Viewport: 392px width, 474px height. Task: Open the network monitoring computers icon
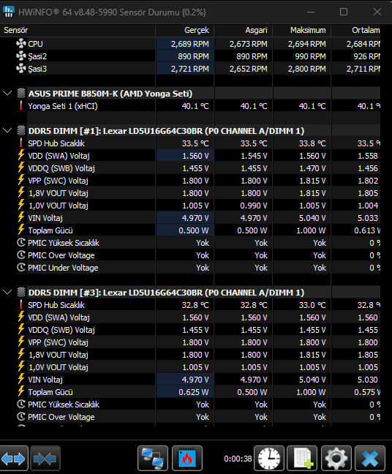(x=153, y=459)
